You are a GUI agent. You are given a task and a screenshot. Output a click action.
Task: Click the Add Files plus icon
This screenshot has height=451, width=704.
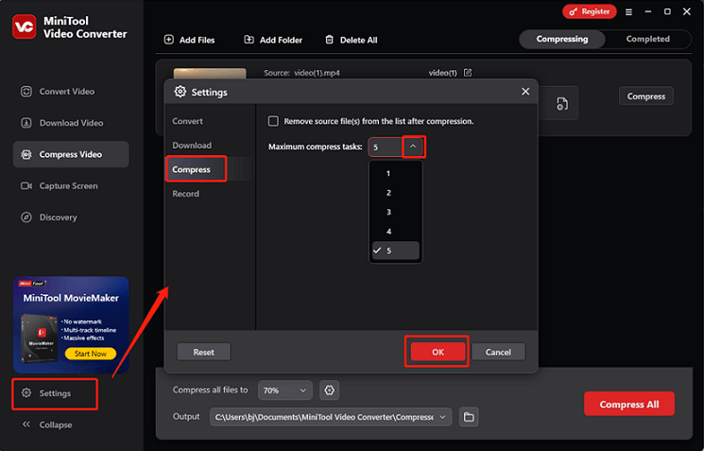169,40
